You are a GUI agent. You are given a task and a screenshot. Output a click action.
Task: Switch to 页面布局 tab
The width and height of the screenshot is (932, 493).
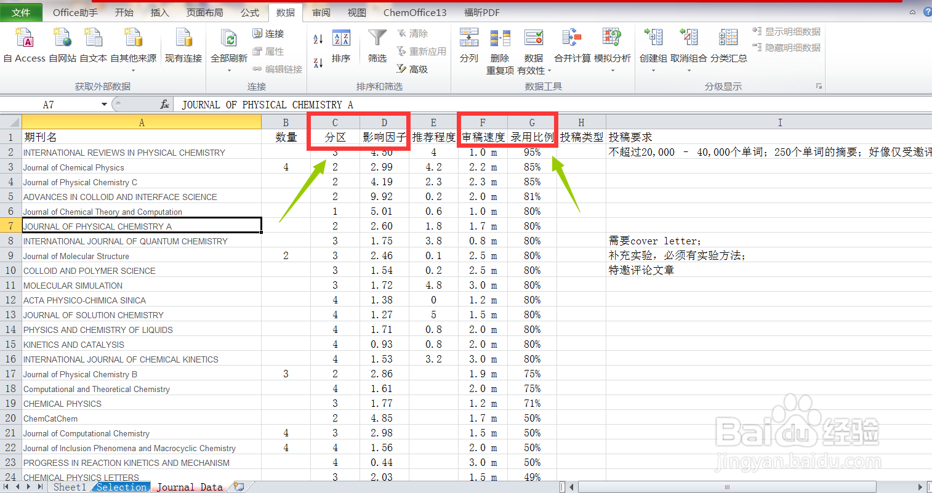pos(205,12)
